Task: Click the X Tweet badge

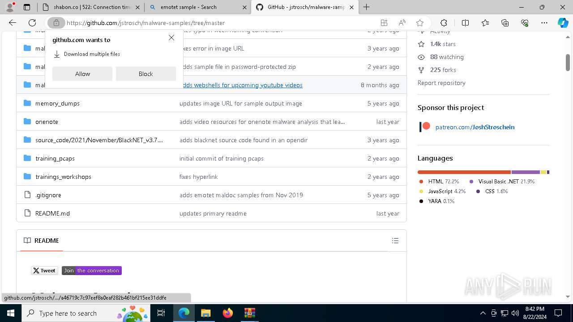Action: (x=45, y=271)
